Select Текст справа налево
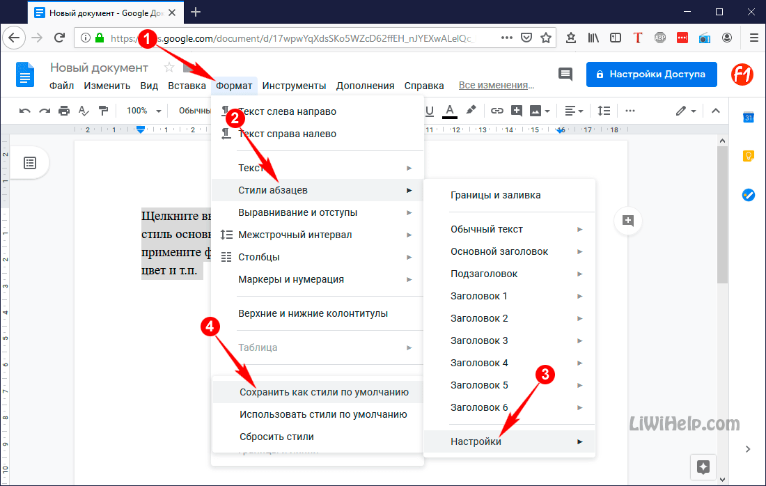Viewport: 766px width, 486px height. [318, 134]
